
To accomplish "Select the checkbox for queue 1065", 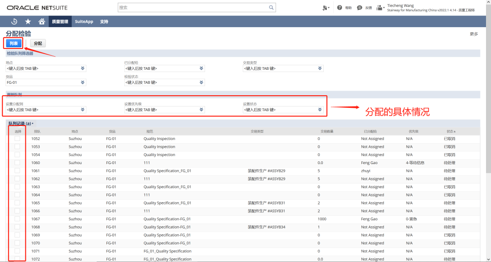I will [x=17, y=203].
